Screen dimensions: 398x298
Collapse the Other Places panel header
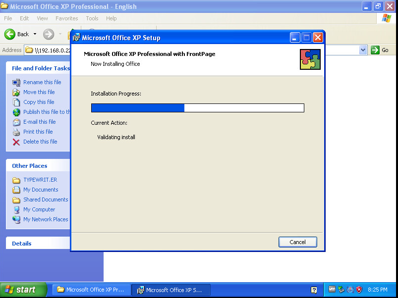38,166
